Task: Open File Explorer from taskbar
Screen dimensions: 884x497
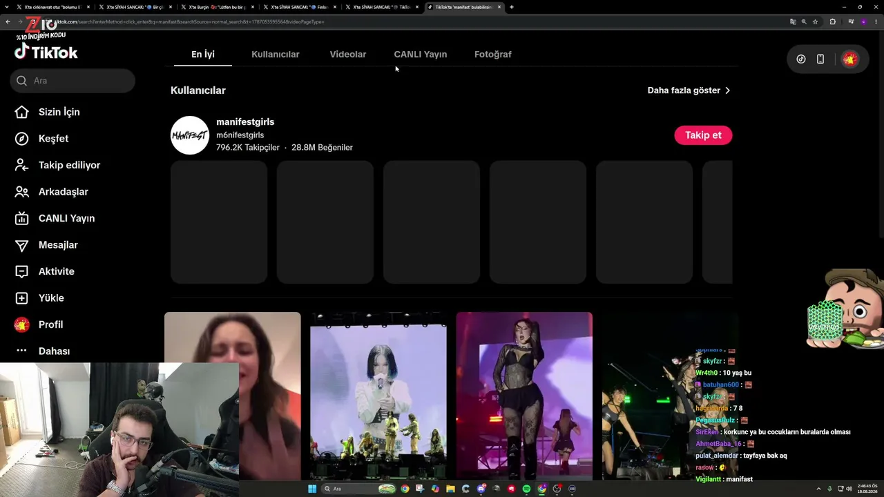Action: 450,489
